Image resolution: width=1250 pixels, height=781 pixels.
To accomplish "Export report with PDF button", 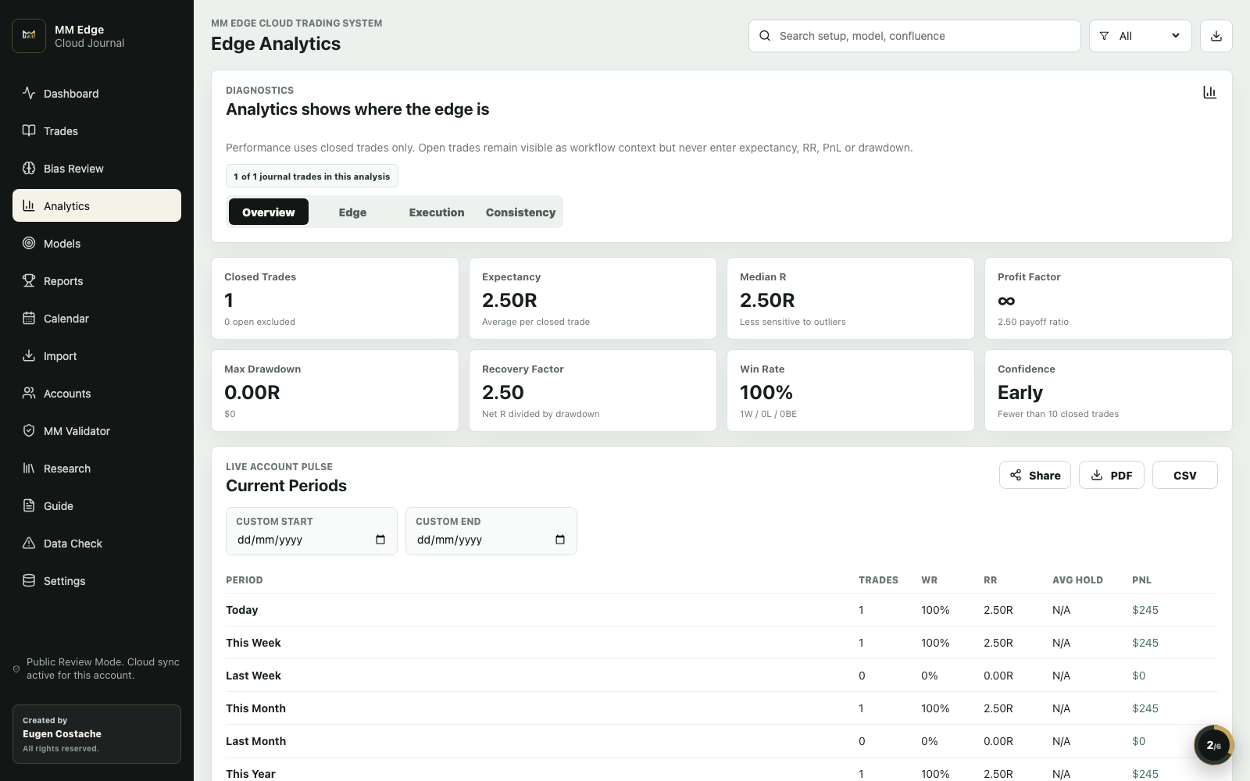I will pyautogui.click(x=1112, y=475).
